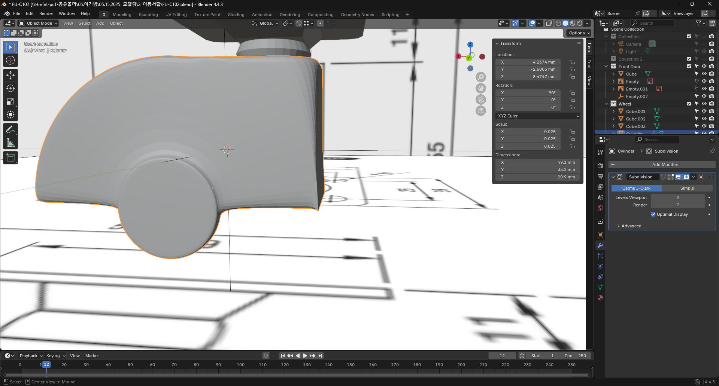Screen dimensions: 719x386
Task: Open the Particles properties tab
Action: [600, 256]
